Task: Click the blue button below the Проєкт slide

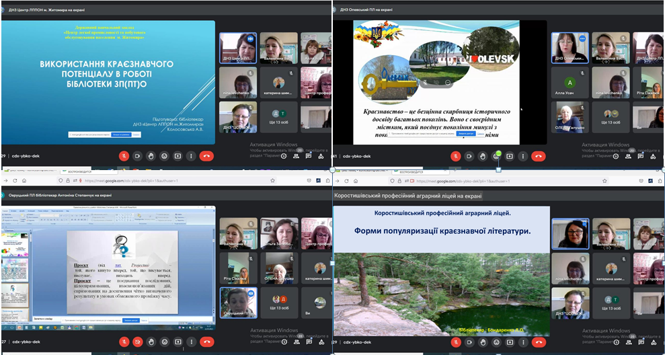Action: tap(131, 321)
